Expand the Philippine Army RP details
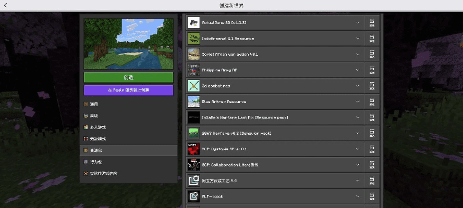The image size is (463, 208). pyautogui.click(x=358, y=70)
